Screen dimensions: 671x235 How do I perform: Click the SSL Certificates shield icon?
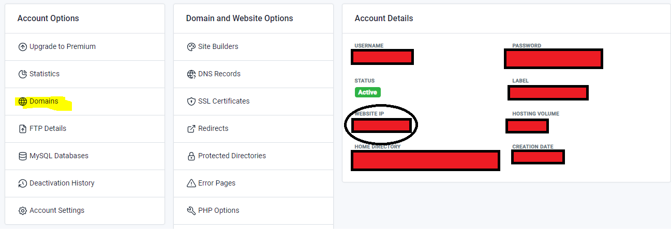191,102
